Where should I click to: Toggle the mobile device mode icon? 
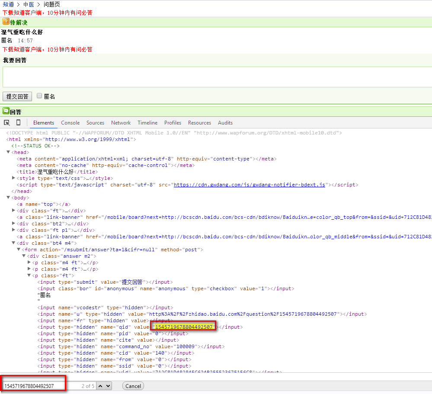pos(18,123)
